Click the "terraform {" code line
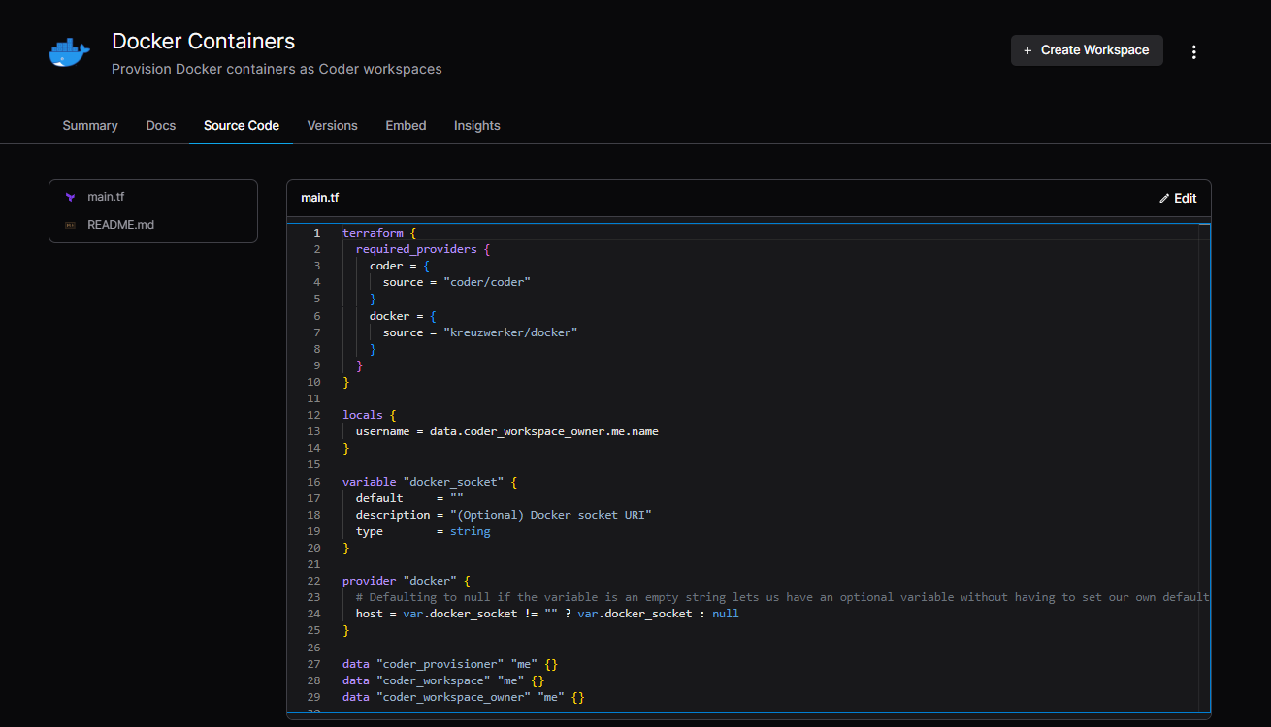1271x727 pixels. [378, 233]
